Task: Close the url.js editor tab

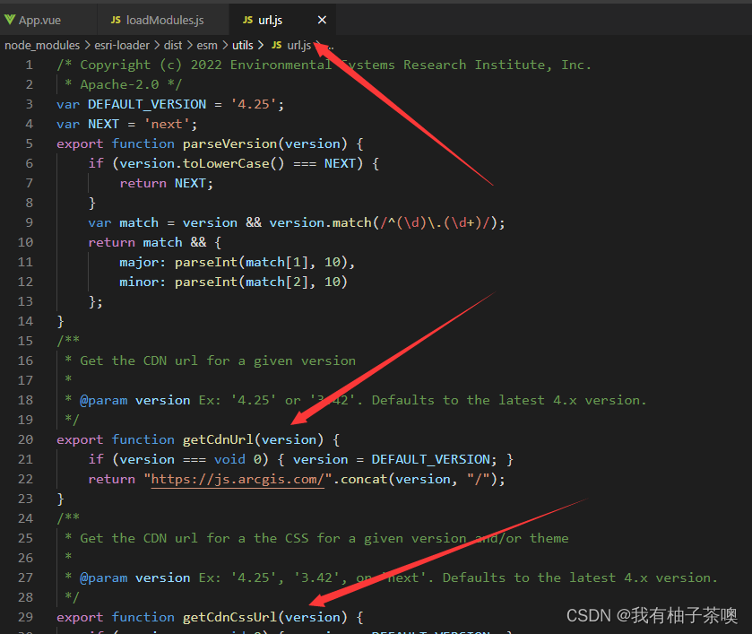Action: click(x=324, y=18)
